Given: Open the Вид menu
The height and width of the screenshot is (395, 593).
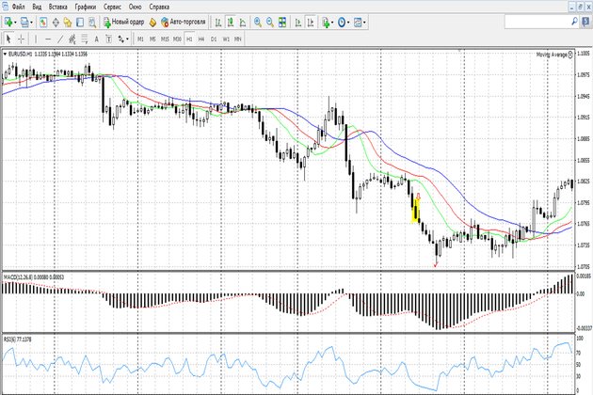Looking at the screenshot, I should pos(37,7).
